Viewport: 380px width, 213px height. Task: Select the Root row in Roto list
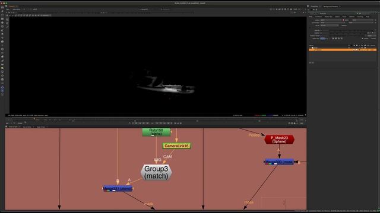343,47
